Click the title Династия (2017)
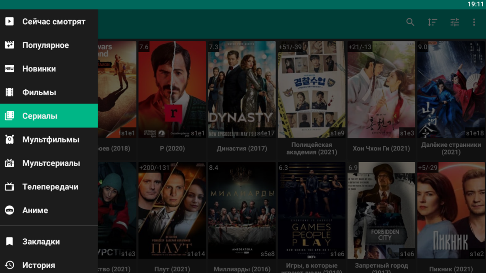Viewport: 486px width, 273px height. pyautogui.click(x=242, y=148)
